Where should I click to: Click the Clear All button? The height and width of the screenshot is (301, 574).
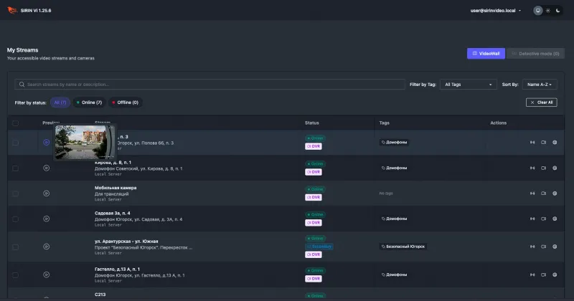click(542, 102)
